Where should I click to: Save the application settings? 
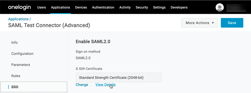coord(232,23)
